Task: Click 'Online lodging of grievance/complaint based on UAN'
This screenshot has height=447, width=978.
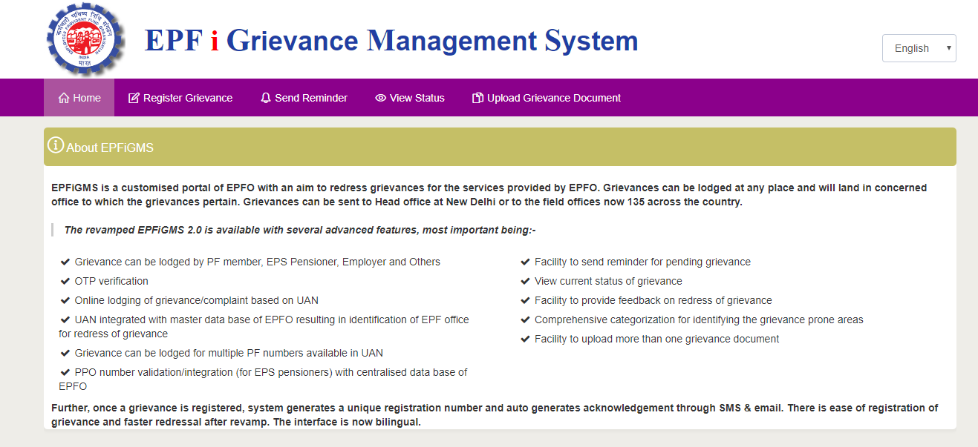Action: click(x=197, y=300)
